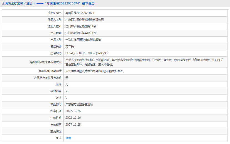Click the 生效日期 value 2022-12-26
Image resolution: width=230 pixels, height=144 pixels.
click(x=73, y=118)
